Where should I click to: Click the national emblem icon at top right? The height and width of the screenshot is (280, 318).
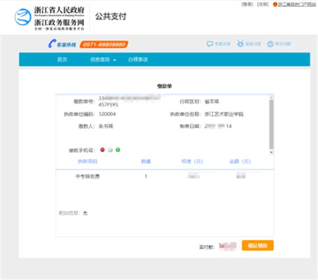click(x=275, y=4)
